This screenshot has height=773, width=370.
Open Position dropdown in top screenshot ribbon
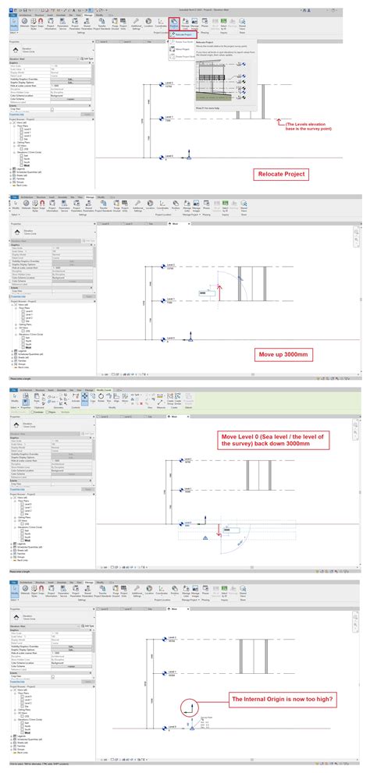tap(173, 23)
